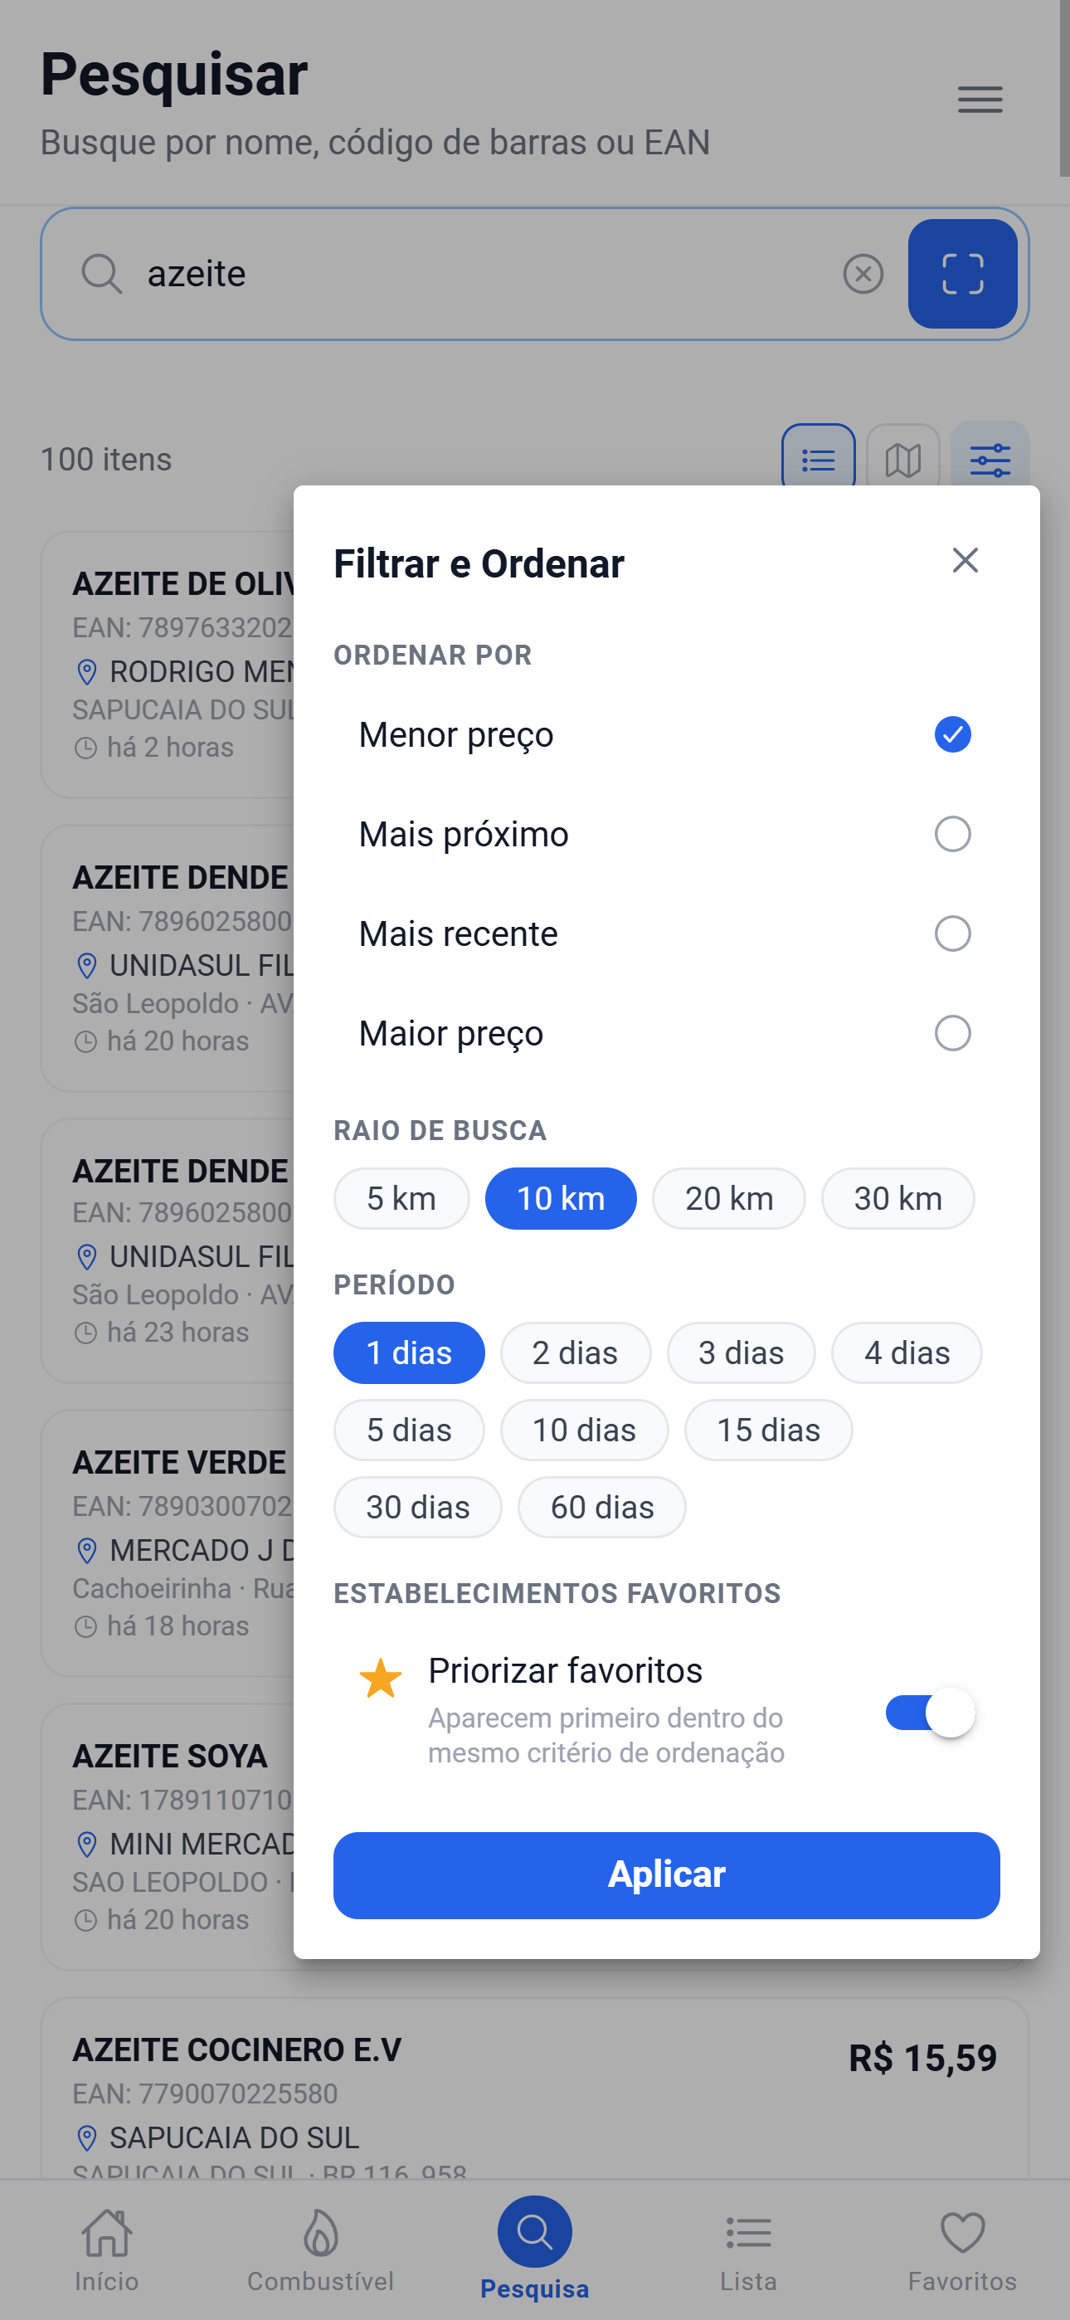Image resolution: width=1070 pixels, height=2320 pixels.
Task: Go to Início home icon
Action: 107,2249
